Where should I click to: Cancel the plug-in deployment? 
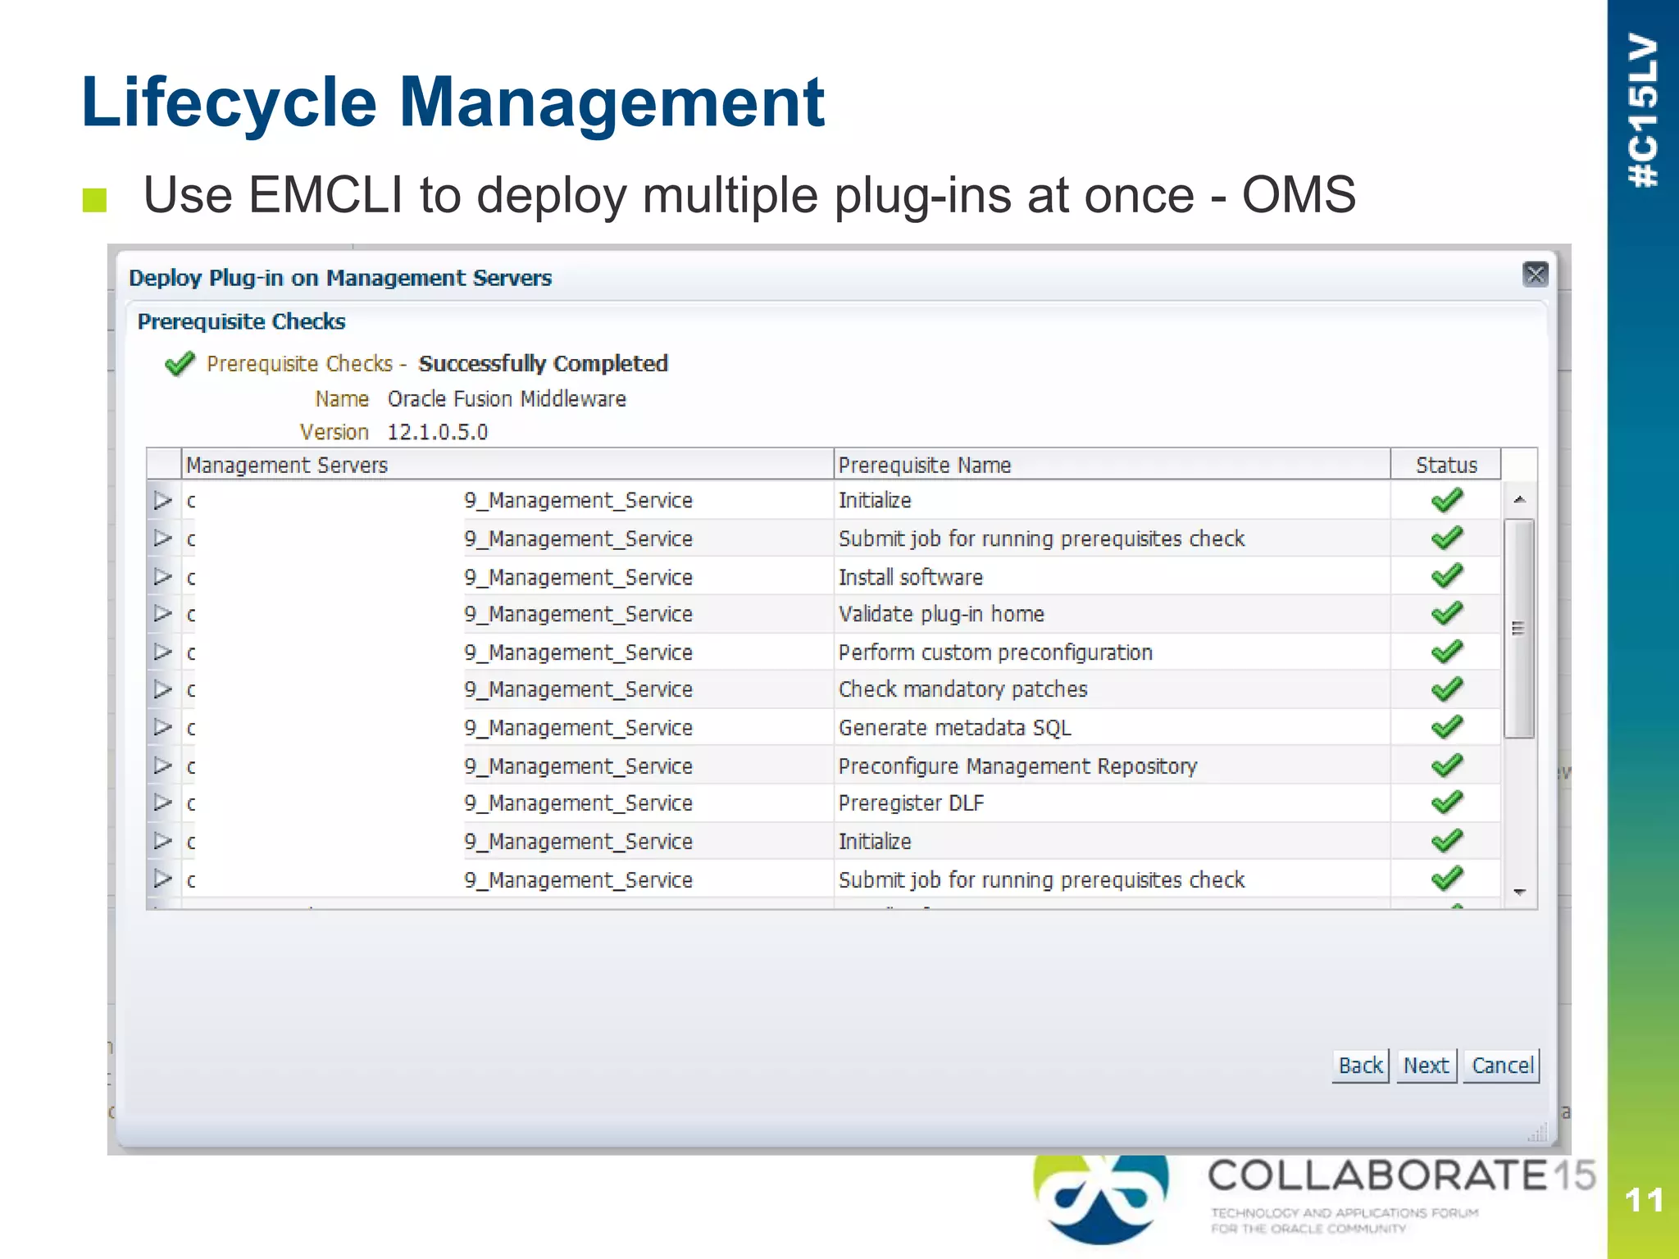[1502, 1066]
